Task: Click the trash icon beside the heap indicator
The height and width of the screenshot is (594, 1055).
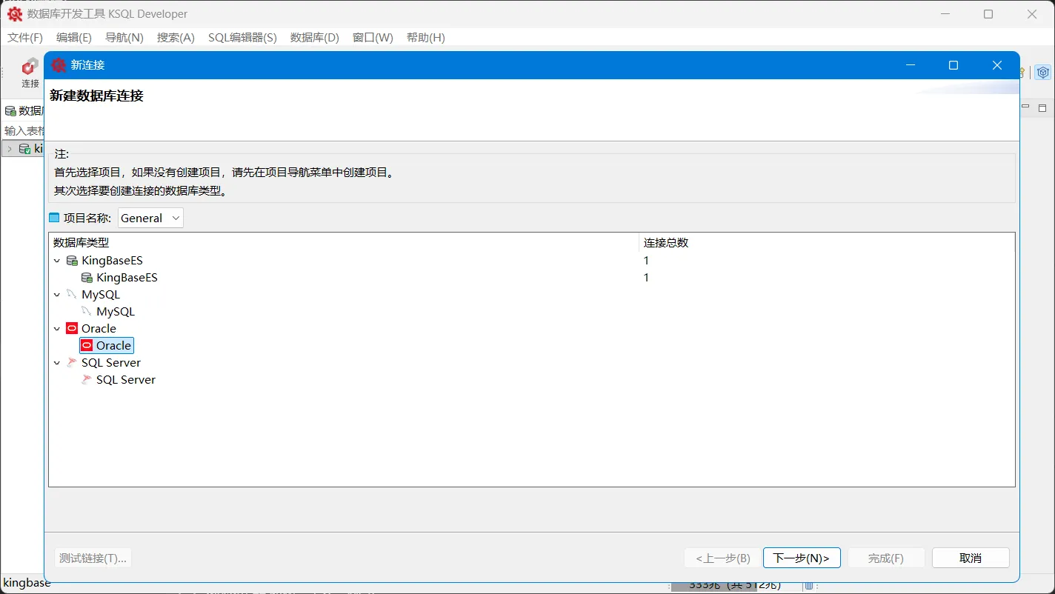Action: pos(809,584)
